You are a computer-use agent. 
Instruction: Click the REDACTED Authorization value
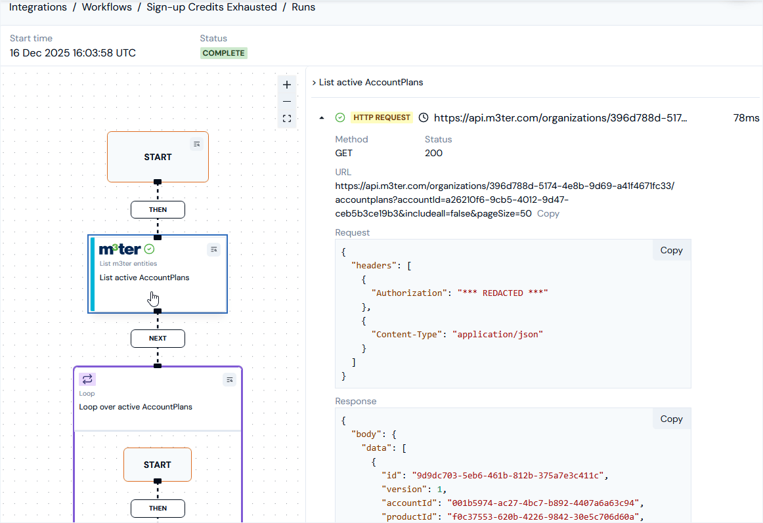[x=503, y=293]
